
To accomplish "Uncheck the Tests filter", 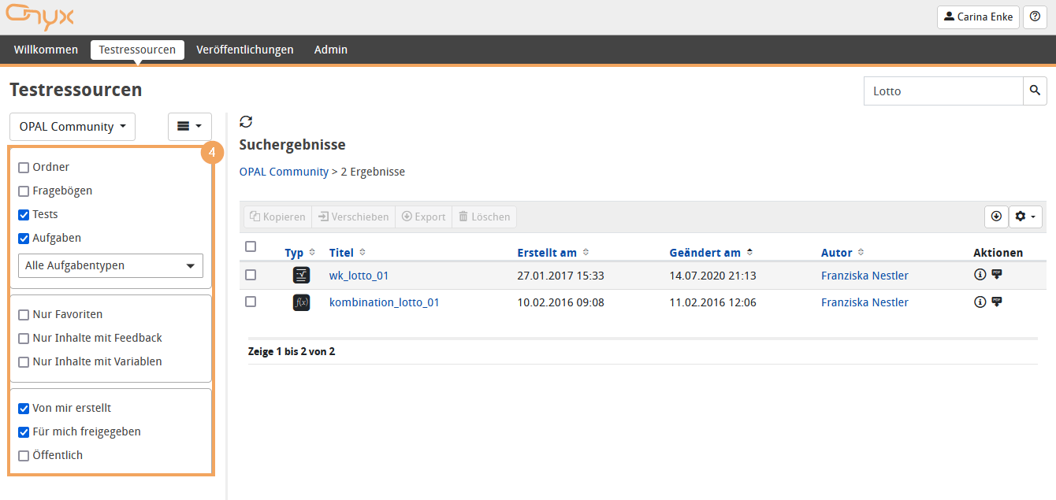I will 24,215.
